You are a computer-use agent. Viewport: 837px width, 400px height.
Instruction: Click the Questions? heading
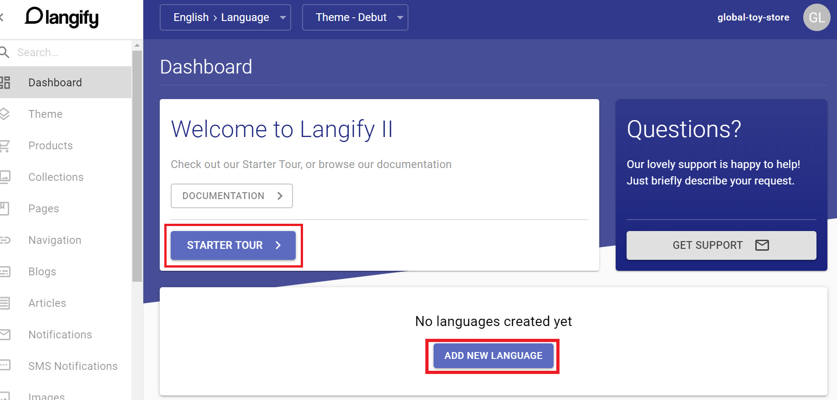click(684, 129)
